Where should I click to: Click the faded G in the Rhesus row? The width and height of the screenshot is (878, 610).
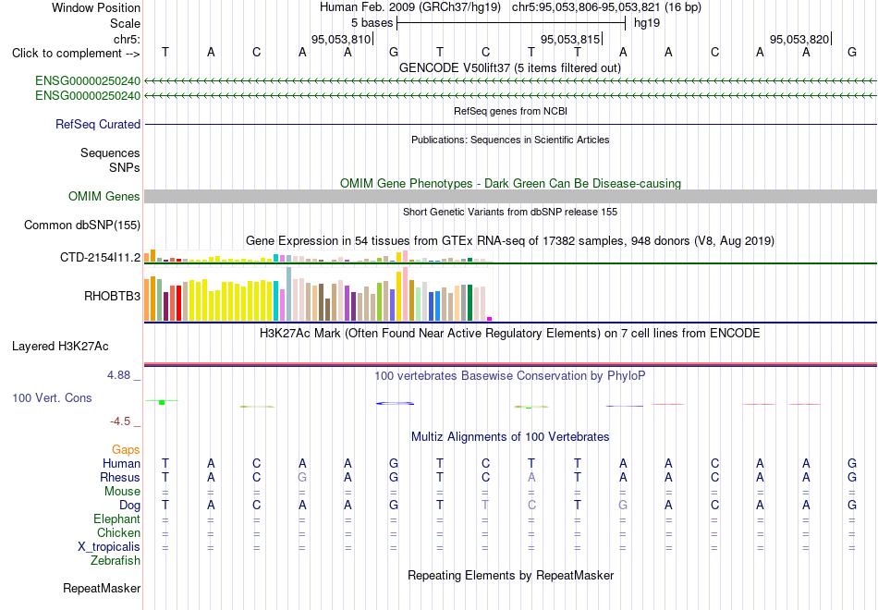pyautogui.click(x=302, y=477)
